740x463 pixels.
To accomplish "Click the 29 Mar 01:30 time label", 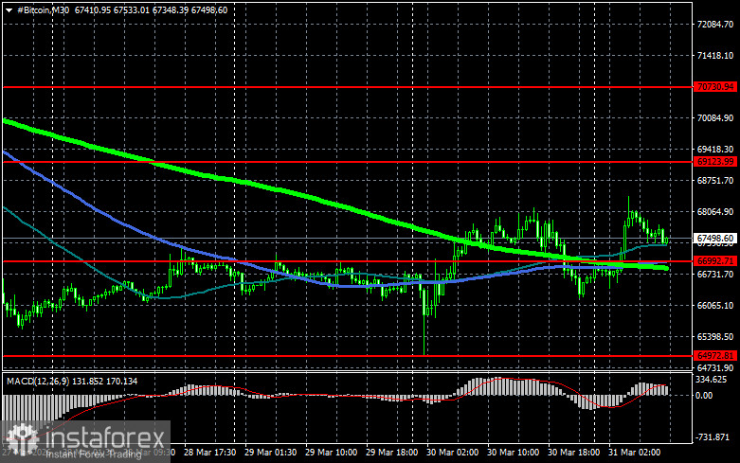I will [270, 453].
